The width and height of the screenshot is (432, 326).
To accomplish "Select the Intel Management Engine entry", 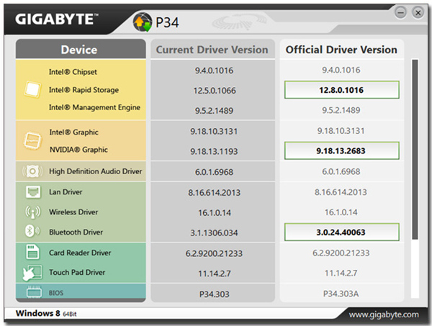I will pos(94,107).
